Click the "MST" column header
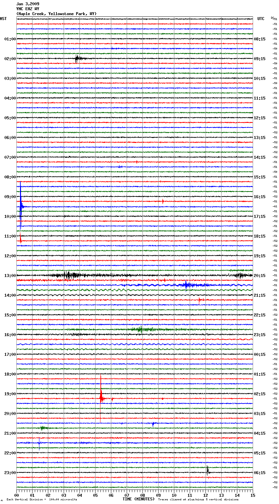 tap(3, 19)
